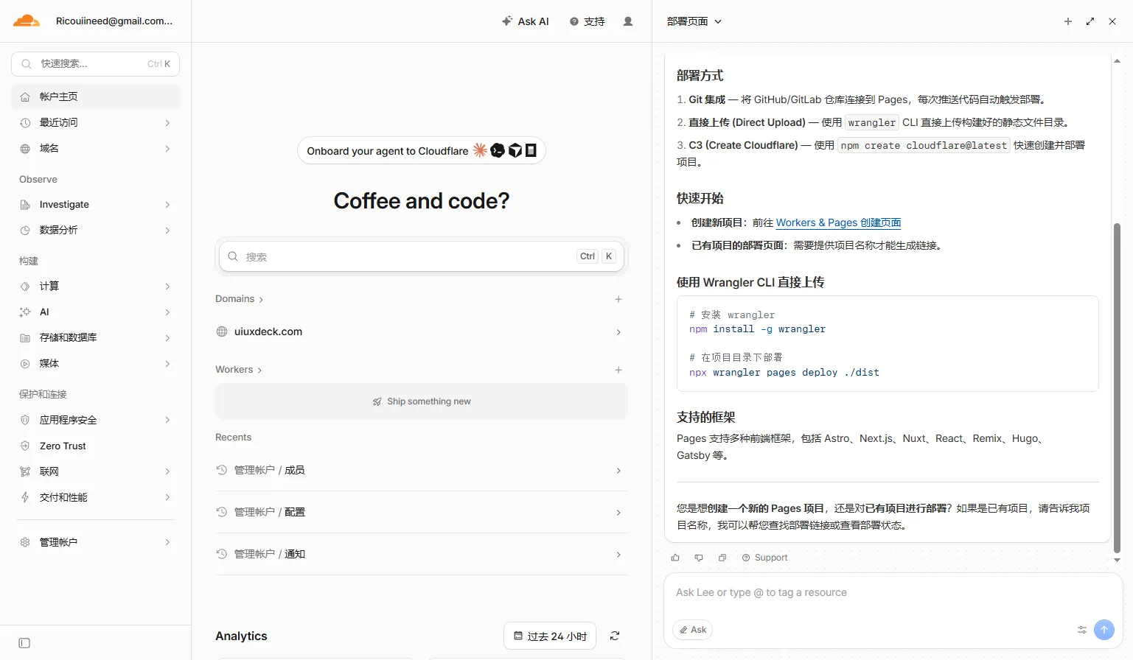Expand the 计算 sidebar section

[96, 286]
